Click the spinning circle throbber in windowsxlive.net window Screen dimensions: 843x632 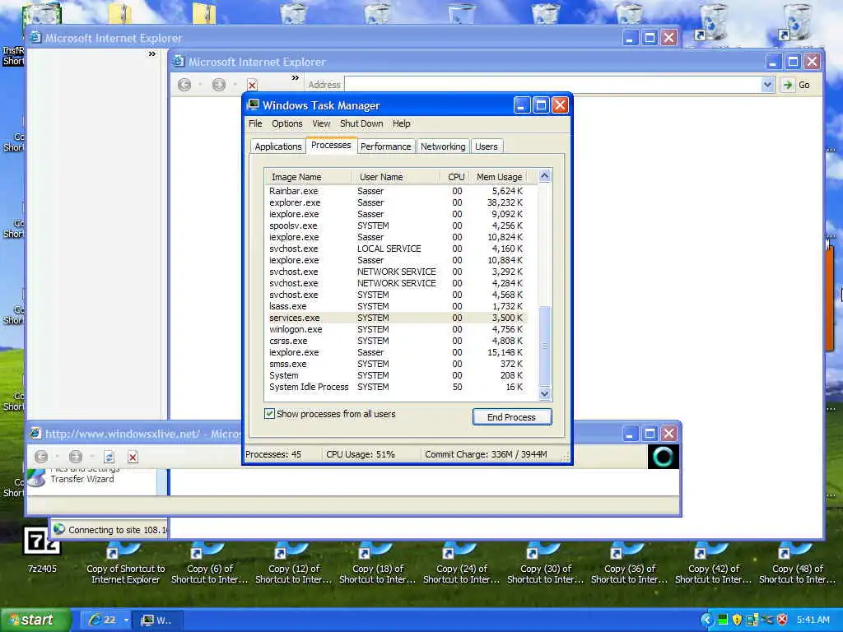coord(663,456)
